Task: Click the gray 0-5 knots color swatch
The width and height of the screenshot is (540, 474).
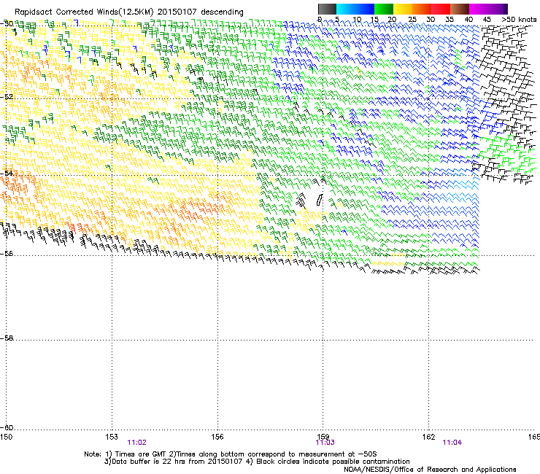Action: (327, 9)
